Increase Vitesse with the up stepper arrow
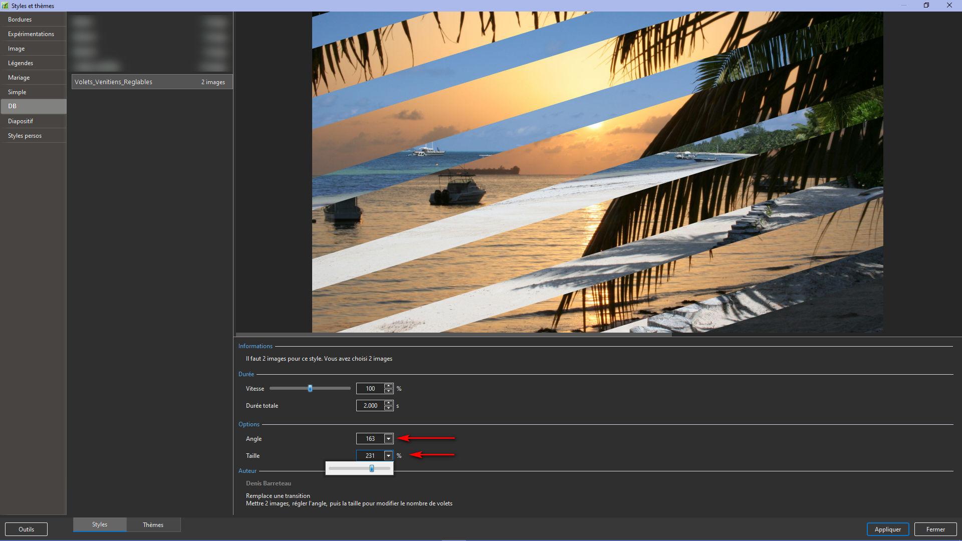Screen dimensions: 962x541 tap(388, 386)
